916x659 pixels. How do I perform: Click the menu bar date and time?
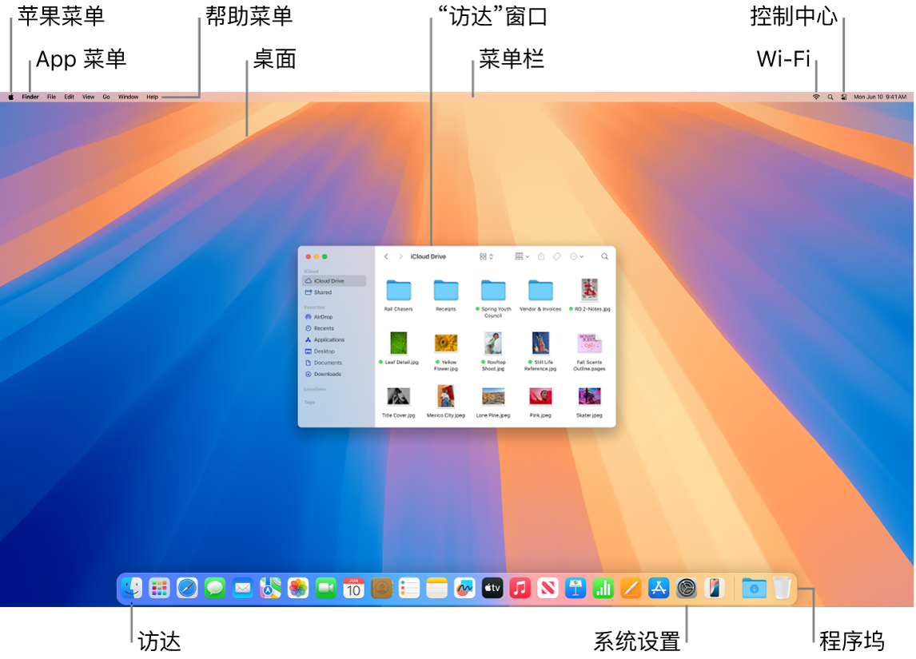pos(880,97)
